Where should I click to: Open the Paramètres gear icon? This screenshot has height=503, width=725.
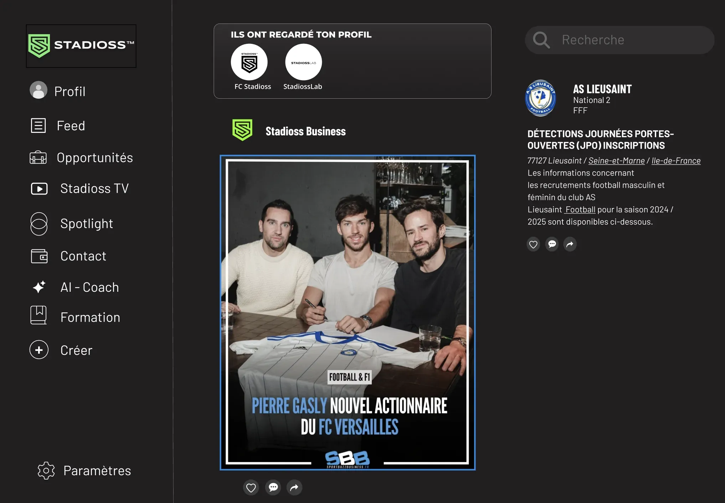tap(46, 471)
